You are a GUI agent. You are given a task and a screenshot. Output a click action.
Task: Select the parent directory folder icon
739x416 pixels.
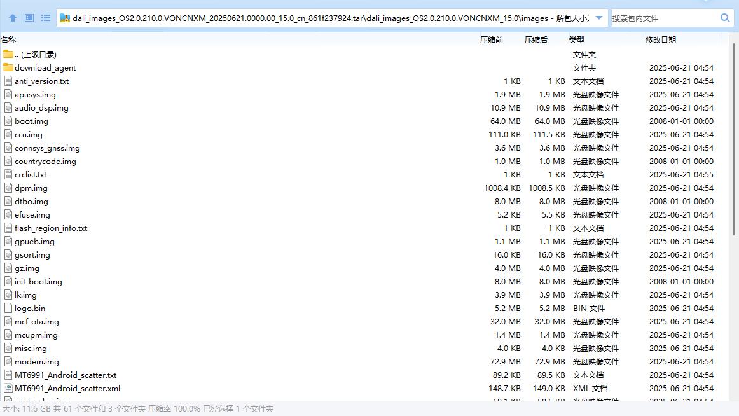point(8,53)
